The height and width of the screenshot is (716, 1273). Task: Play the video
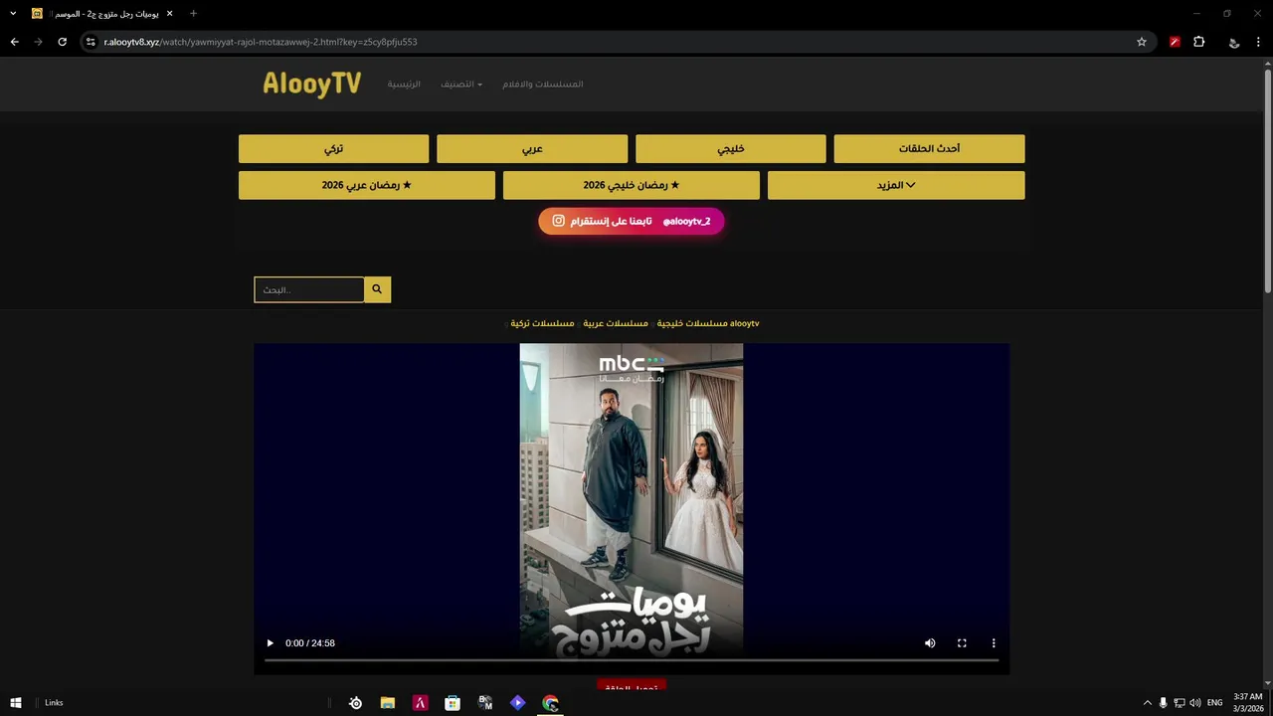(x=270, y=643)
